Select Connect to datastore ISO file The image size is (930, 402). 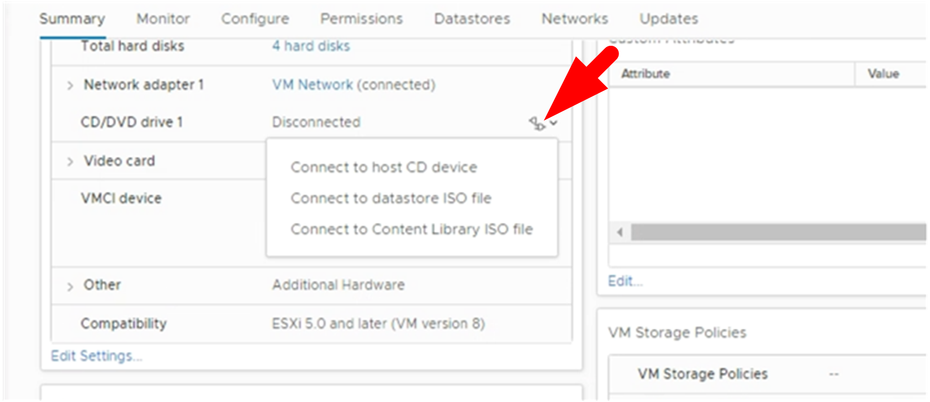pos(392,199)
